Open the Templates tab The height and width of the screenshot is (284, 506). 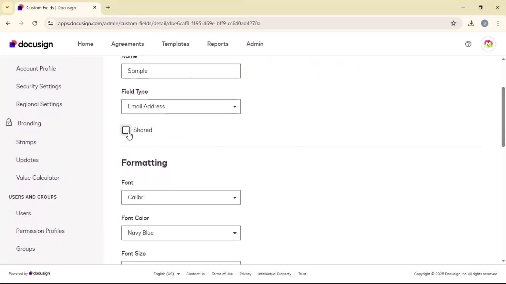176,44
